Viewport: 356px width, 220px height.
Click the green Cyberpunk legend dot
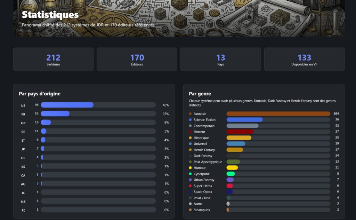(190, 174)
